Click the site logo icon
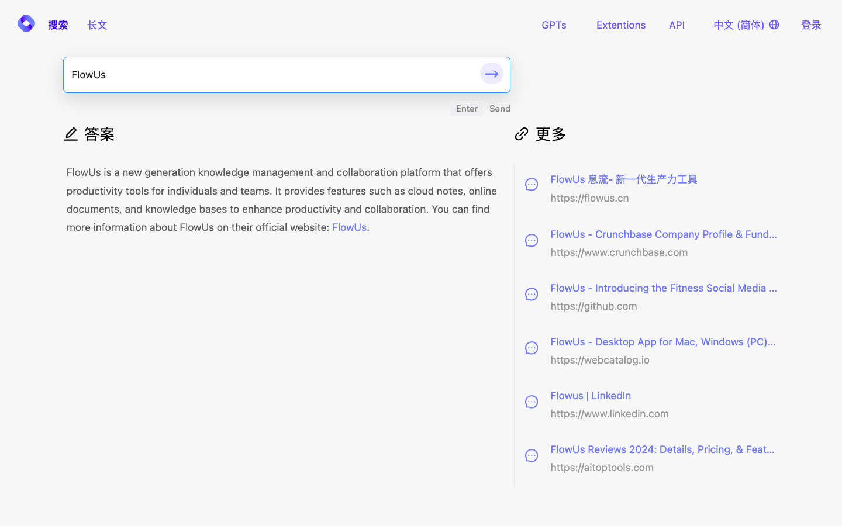 26,23
